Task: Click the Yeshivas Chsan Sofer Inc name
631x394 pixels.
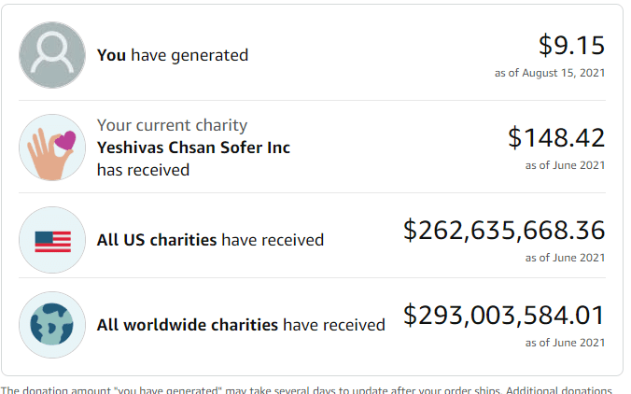Action: [x=193, y=148]
